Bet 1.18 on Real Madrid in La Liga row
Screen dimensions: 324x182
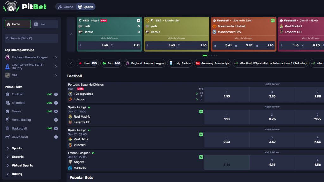(x=227, y=117)
